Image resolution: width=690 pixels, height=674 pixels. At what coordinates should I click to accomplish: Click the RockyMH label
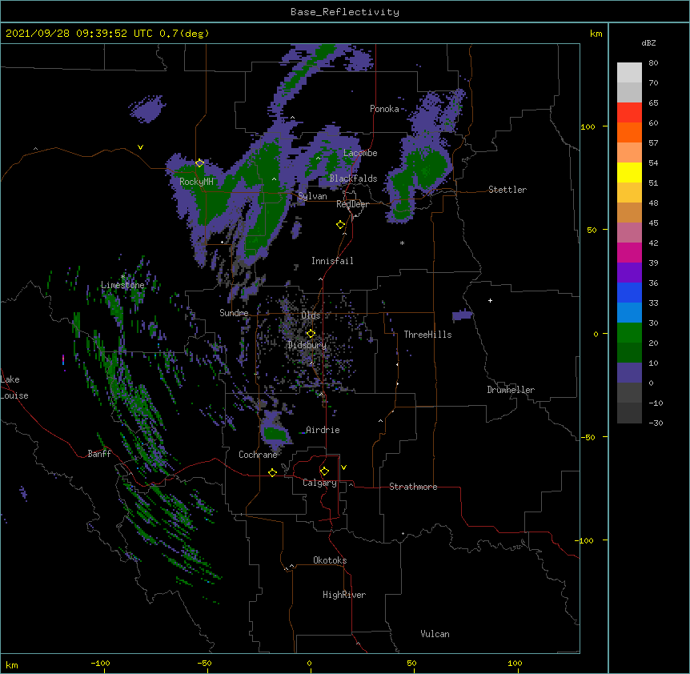pos(196,182)
